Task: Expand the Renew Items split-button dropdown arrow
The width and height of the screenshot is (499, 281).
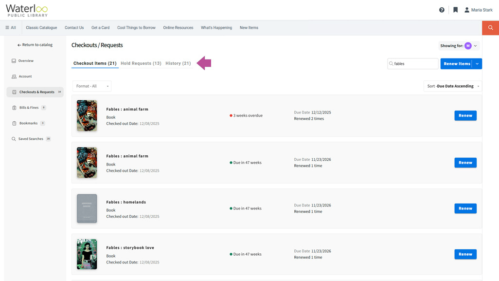Action: (x=477, y=63)
